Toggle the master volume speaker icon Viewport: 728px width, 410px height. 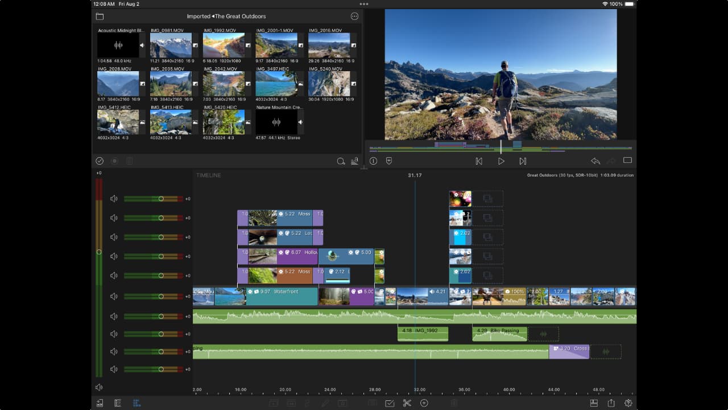tap(99, 387)
